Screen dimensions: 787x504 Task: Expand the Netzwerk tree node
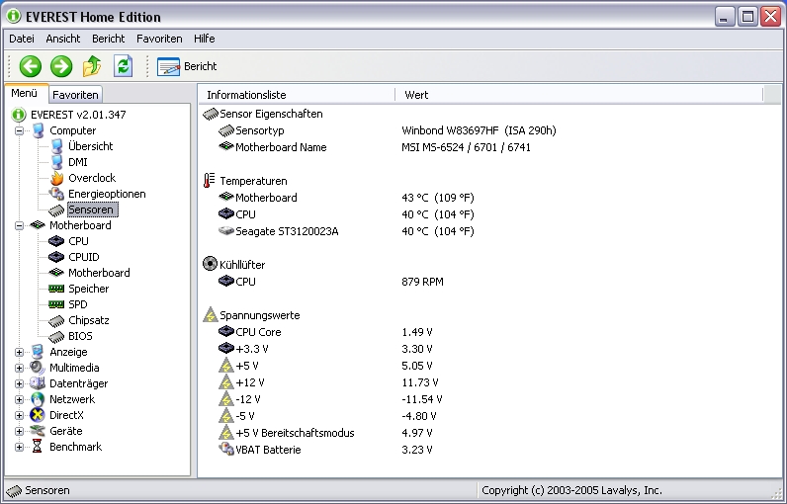(19, 399)
